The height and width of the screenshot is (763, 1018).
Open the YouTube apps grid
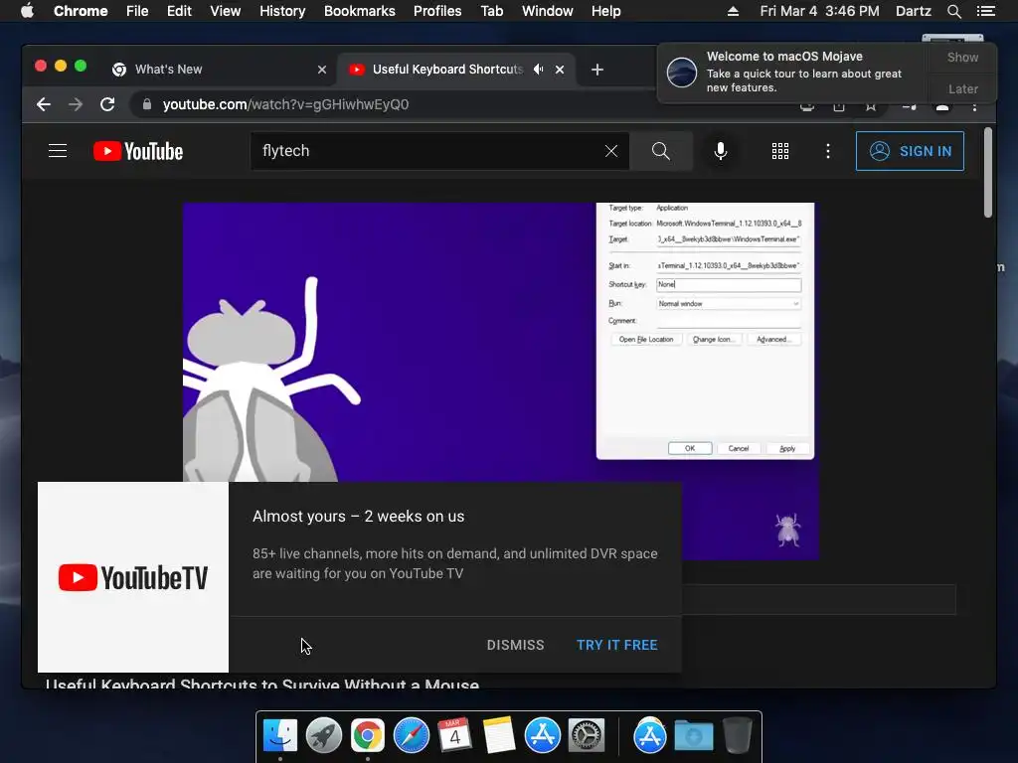[780, 151]
